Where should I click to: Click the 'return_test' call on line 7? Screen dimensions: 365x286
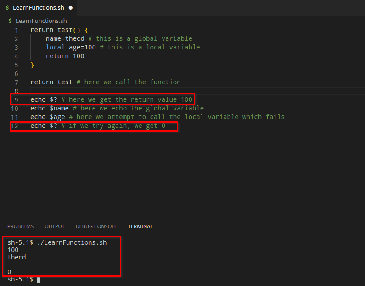(x=51, y=82)
